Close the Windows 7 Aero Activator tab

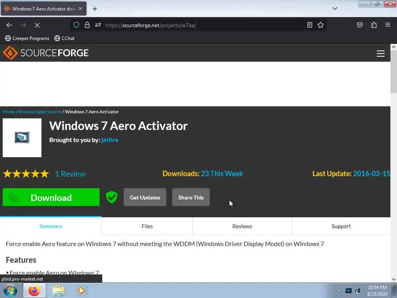click(x=80, y=9)
